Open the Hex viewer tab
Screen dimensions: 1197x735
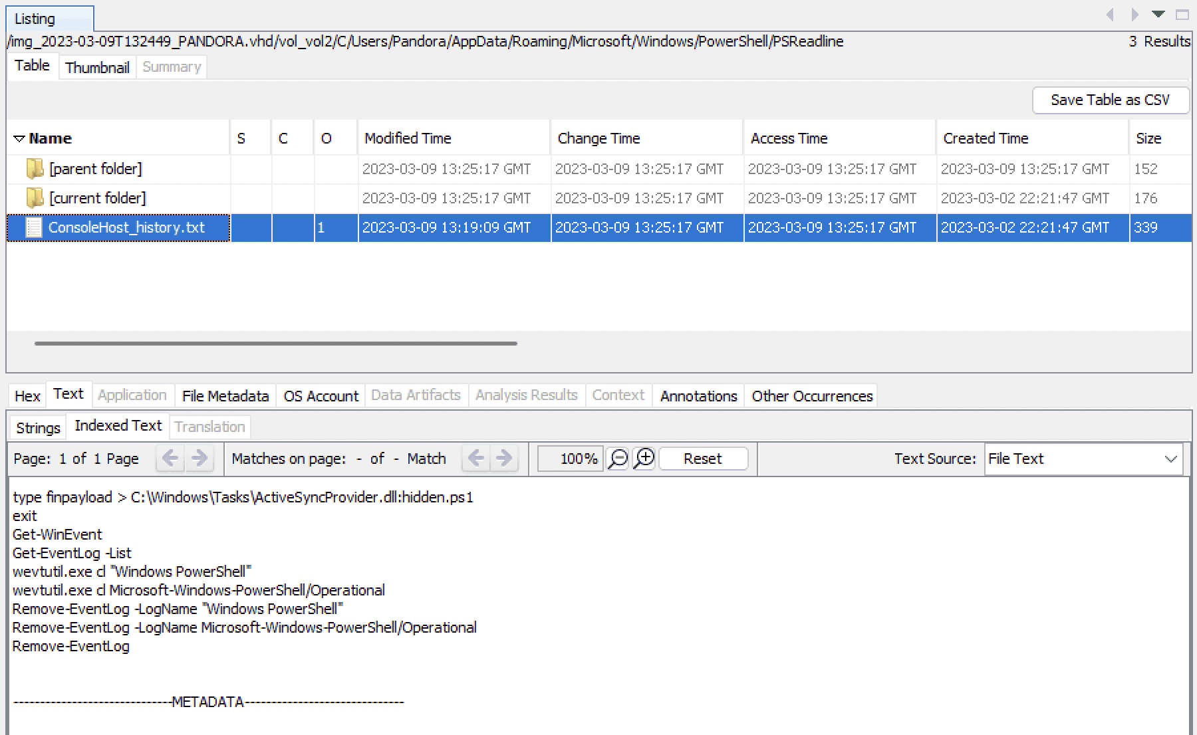(x=27, y=396)
